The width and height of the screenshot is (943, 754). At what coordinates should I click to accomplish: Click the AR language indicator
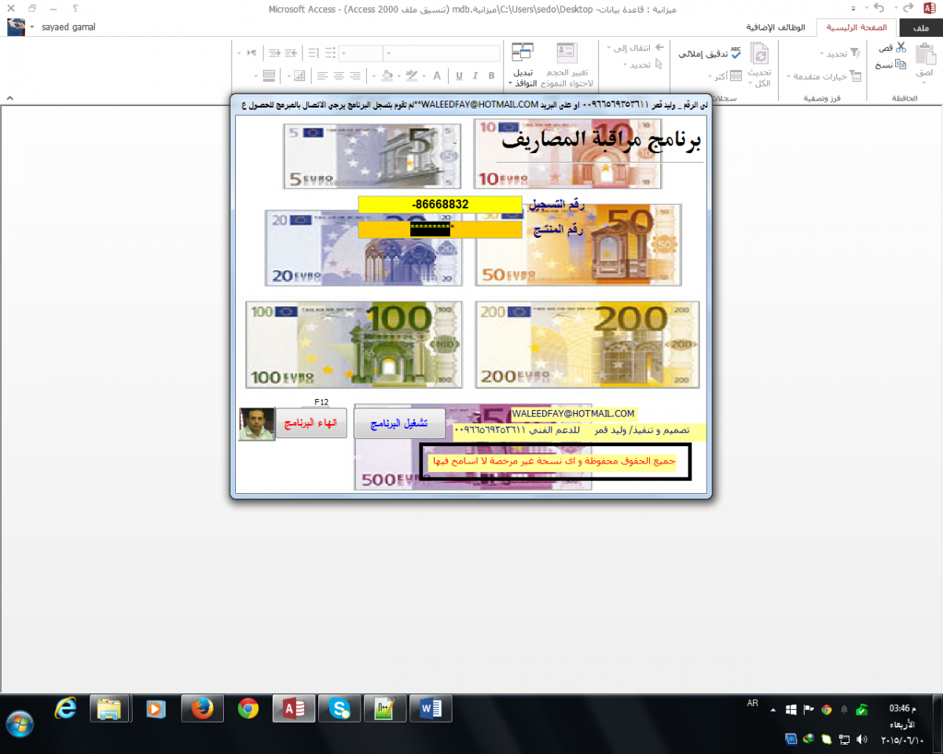coord(753,705)
